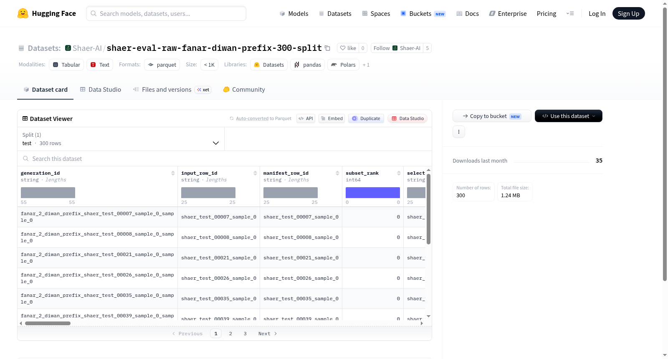The height and width of the screenshot is (359, 668).
Task: Focus the Search this dataset field
Action: click(225, 158)
